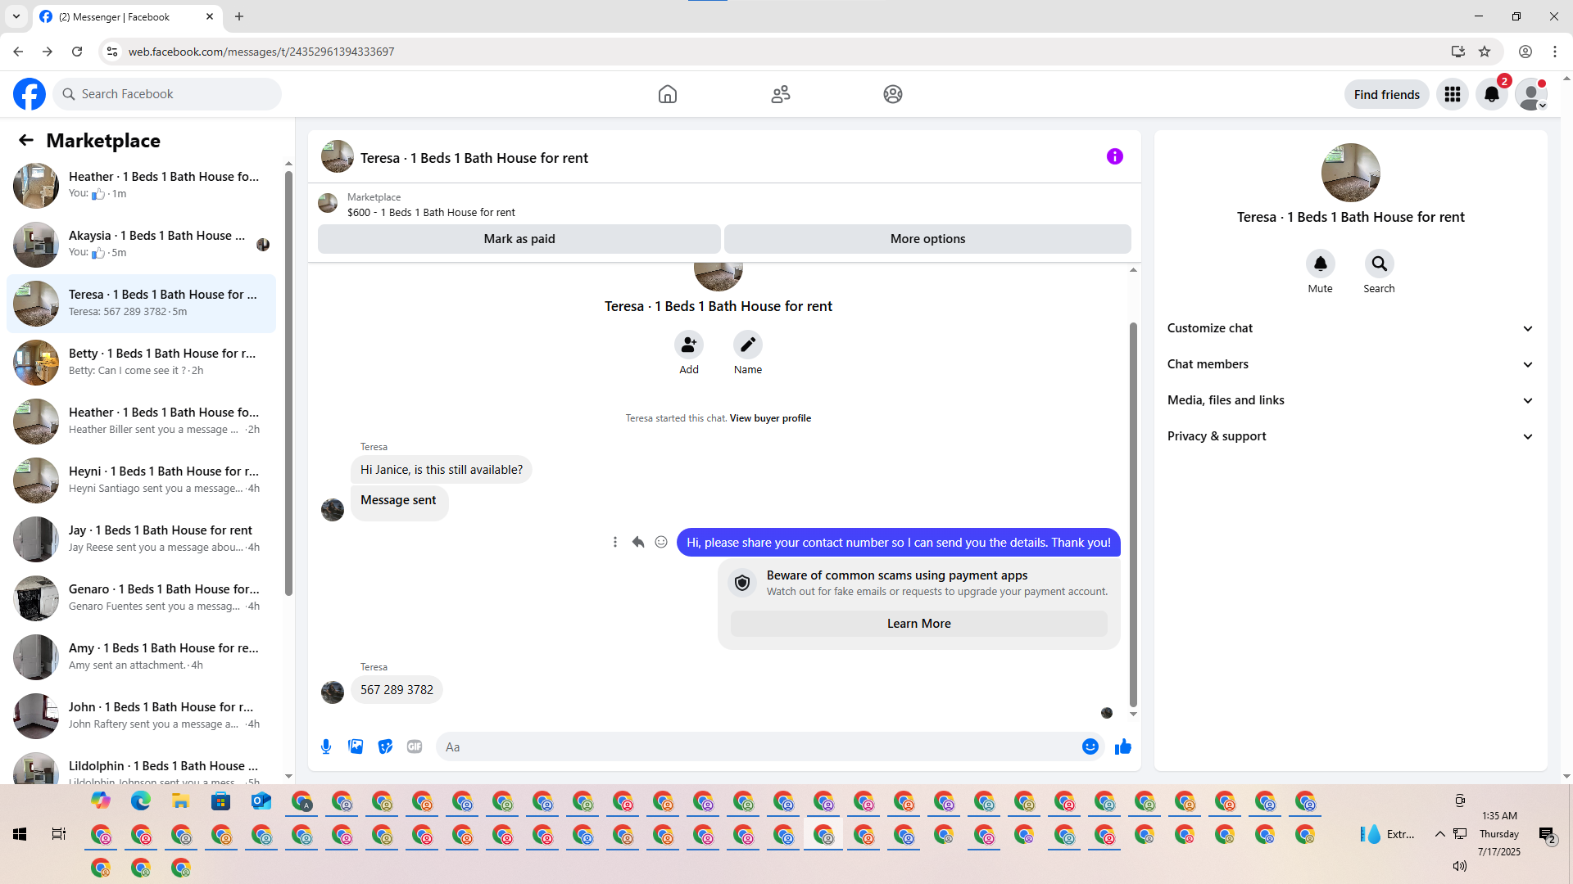This screenshot has height=884, width=1573.
Task: Choose a GIF in the composer
Action: pyautogui.click(x=415, y=746)
